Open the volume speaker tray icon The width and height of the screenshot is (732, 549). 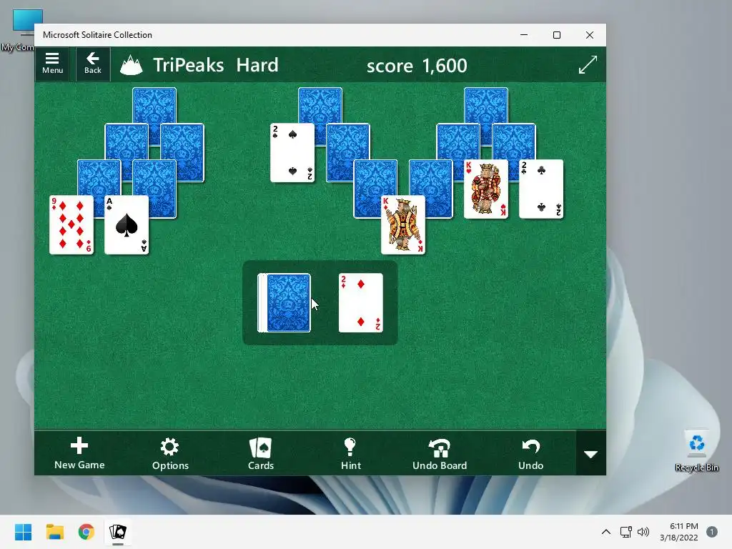[643, 532]
